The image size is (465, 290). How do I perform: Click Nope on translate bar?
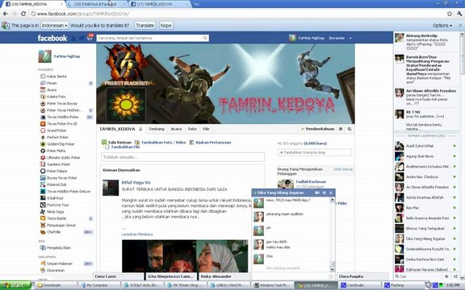tap(166, 26)
